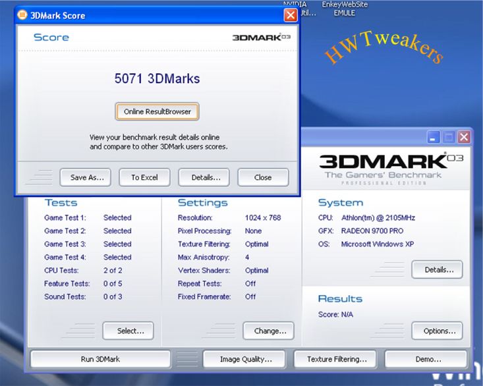Open Texture Filtering tool

[x=335, y=359]
